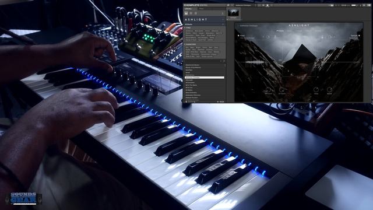Switch to the Library tab

pos(188,9)
